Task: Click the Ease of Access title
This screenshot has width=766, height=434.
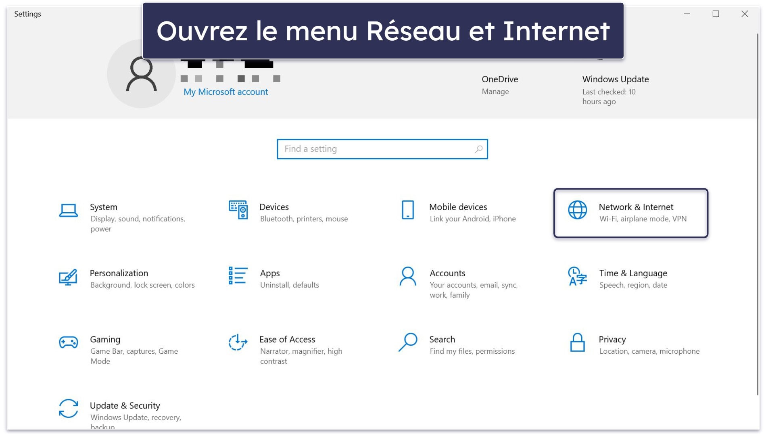Action: click(287, 340)
